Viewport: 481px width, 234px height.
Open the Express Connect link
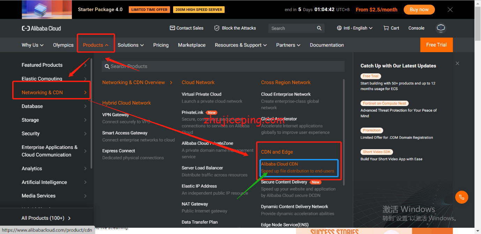(119, 151)
